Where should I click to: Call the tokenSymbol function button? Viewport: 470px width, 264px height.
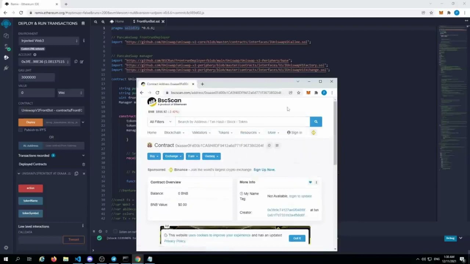click(x=30, y=213)
